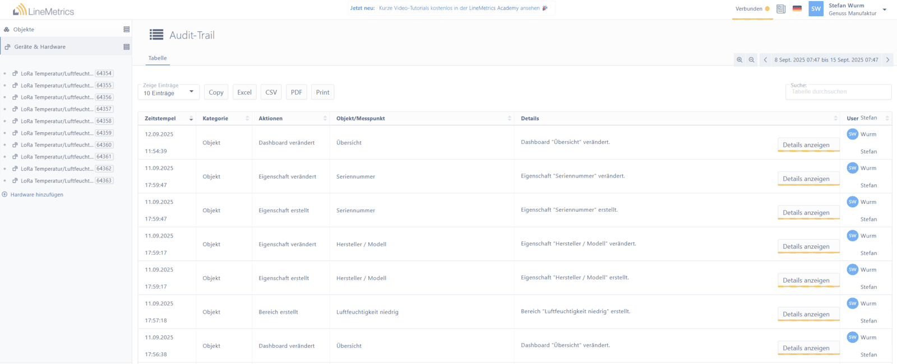Image resolution: width=897 pixels, height=364 pixels.
Task: Open list menu icon beside Geräte & Hardware
Action: pyautogui.click(x=126, y=47)
